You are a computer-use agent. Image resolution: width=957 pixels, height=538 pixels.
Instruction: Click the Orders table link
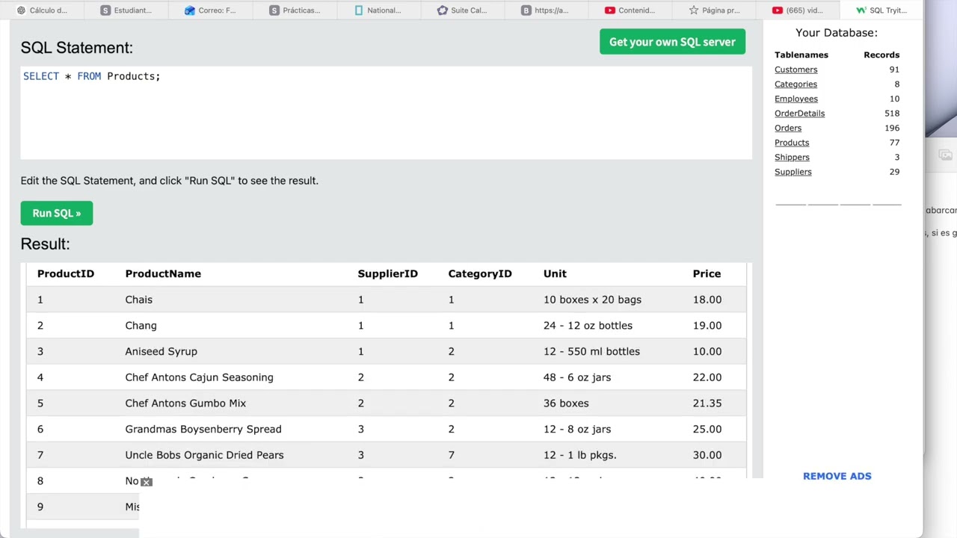[788, 128]
